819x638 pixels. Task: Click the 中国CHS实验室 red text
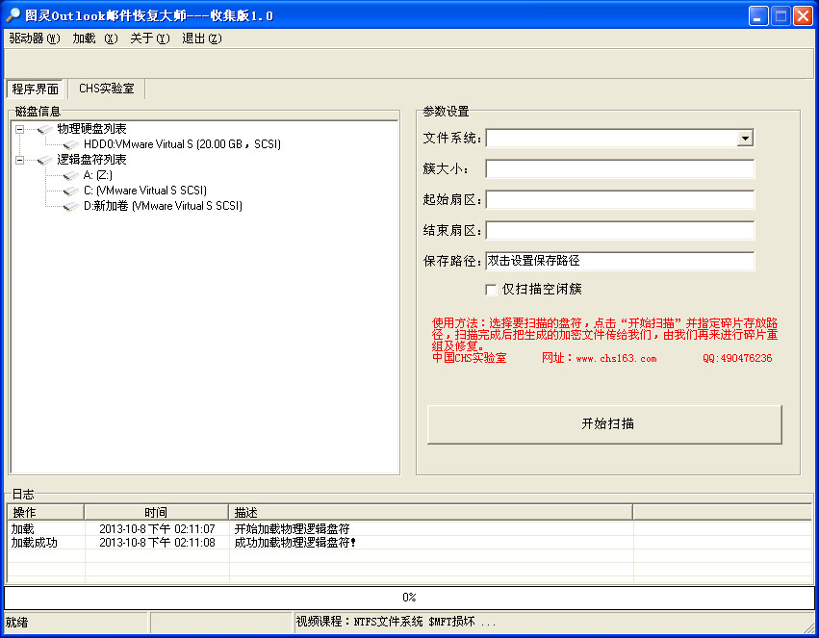[469, 358]
